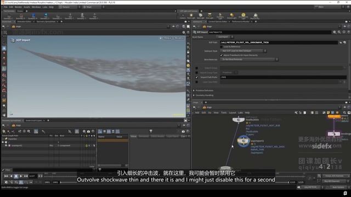Viewport: 351px width, 197px height.
Task: Open the network editor Layout menu
Action: tap(233, 113)
